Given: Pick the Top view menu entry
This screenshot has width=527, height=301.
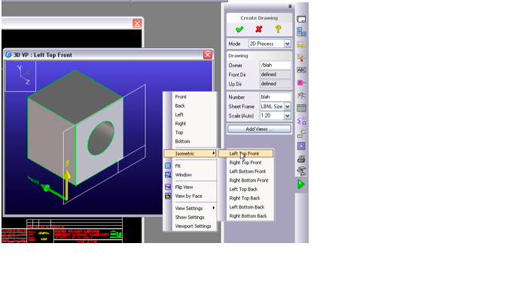Looking at the screenshot, I should tap(178, 132).
